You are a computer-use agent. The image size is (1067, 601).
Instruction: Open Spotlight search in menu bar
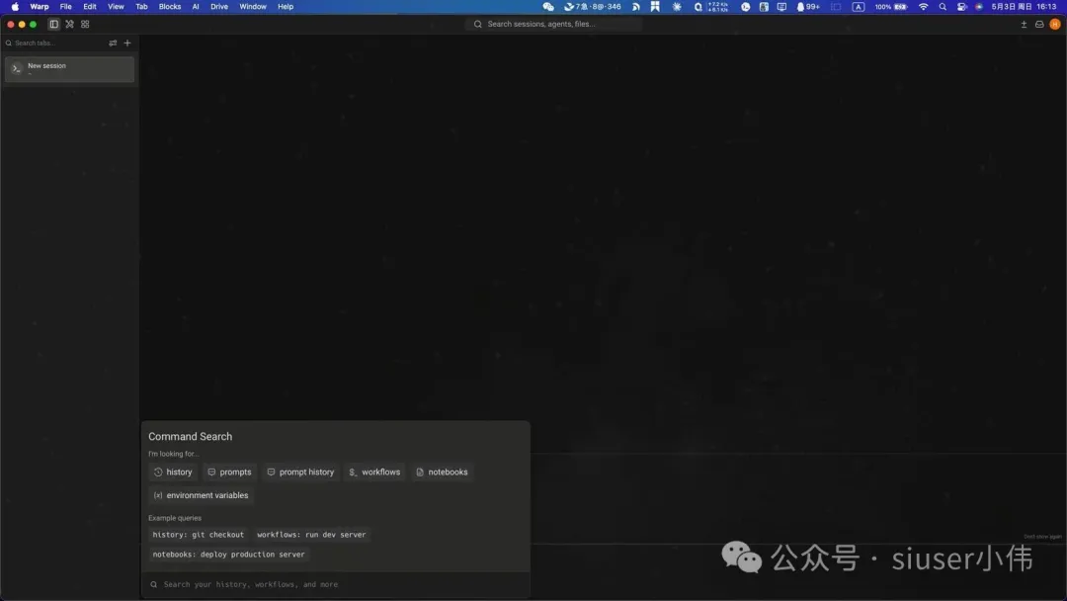click(943, 6)
